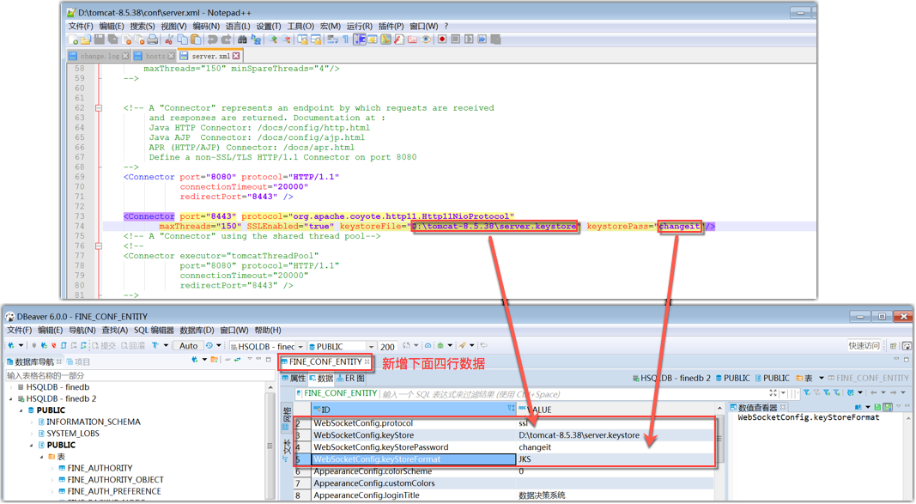The height and width of the screenshot is (504, 916).
Task: Toggle the Auto commit mode button
Action: pyautogui.click(x=188, y=346)
